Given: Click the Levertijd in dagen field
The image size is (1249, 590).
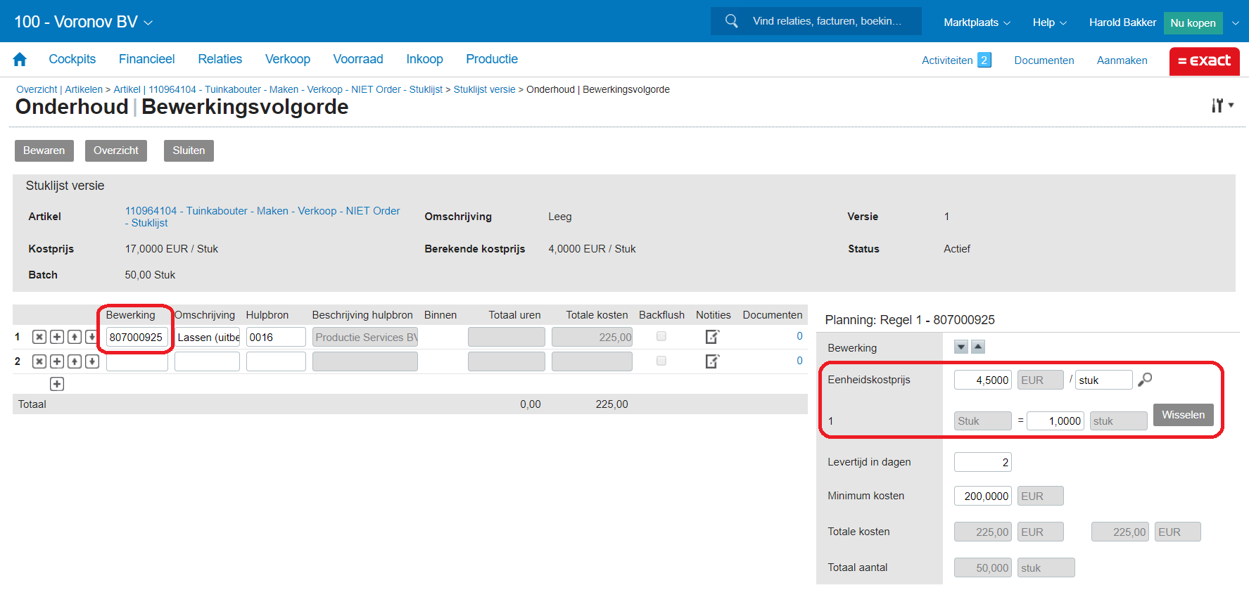Looking at the screenshot, I should pyautogui.click(x=982, y=462).
